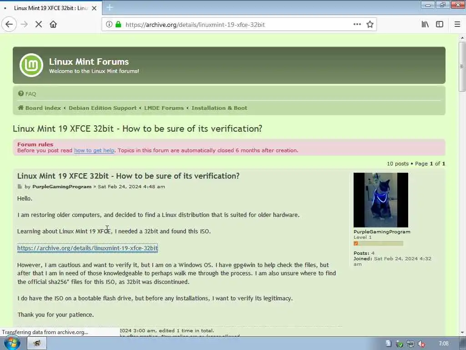Screen dimensions: 466x350
Task: Open a new tab with plus button
Action: [109, 8]
